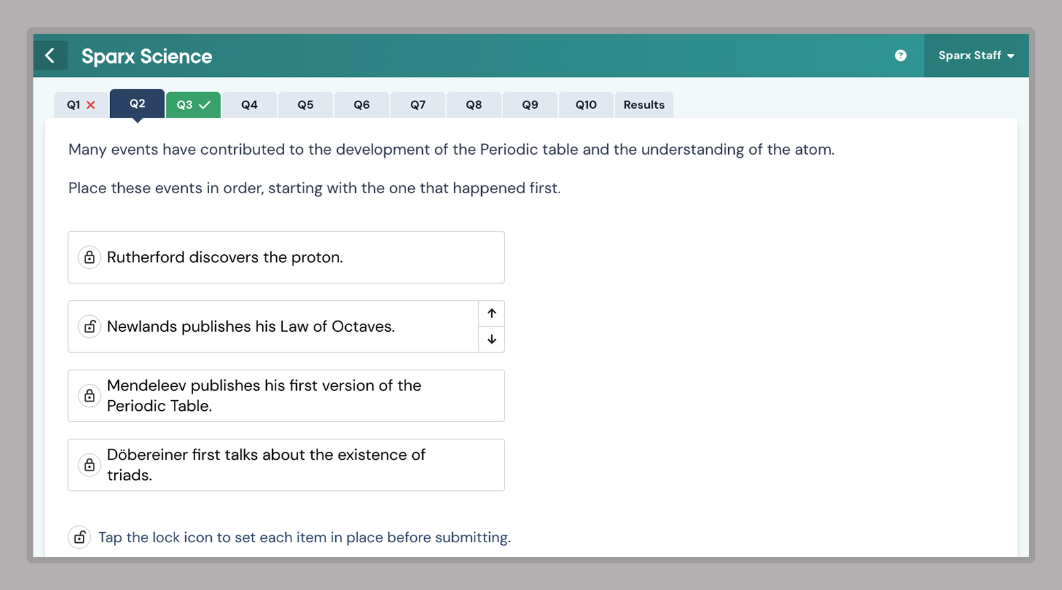Image resolution: width=1062 pixels, height=590 pixels.
Task: Move Newlands item down with the arrow
Action: click(x=491, y=339)
